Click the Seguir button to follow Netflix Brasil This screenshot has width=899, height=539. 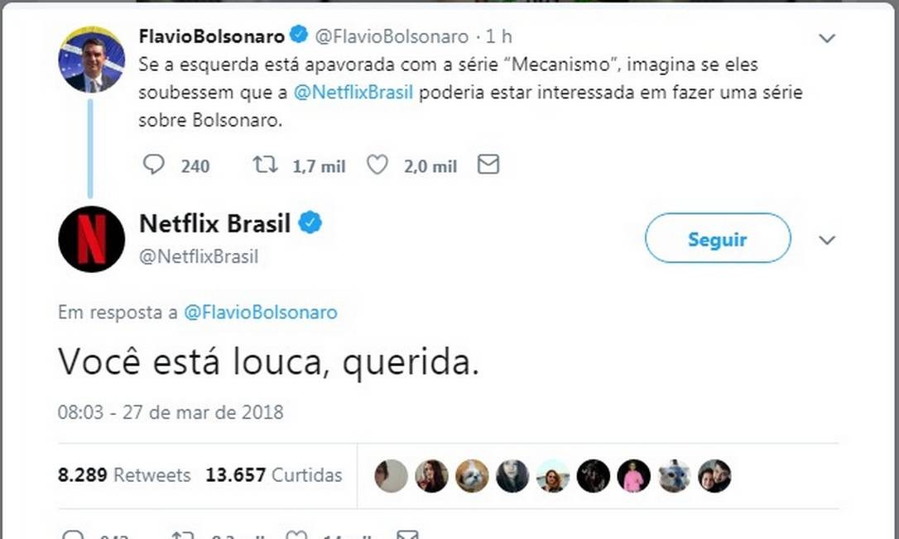pyautogui.click(x=717, y=239)
